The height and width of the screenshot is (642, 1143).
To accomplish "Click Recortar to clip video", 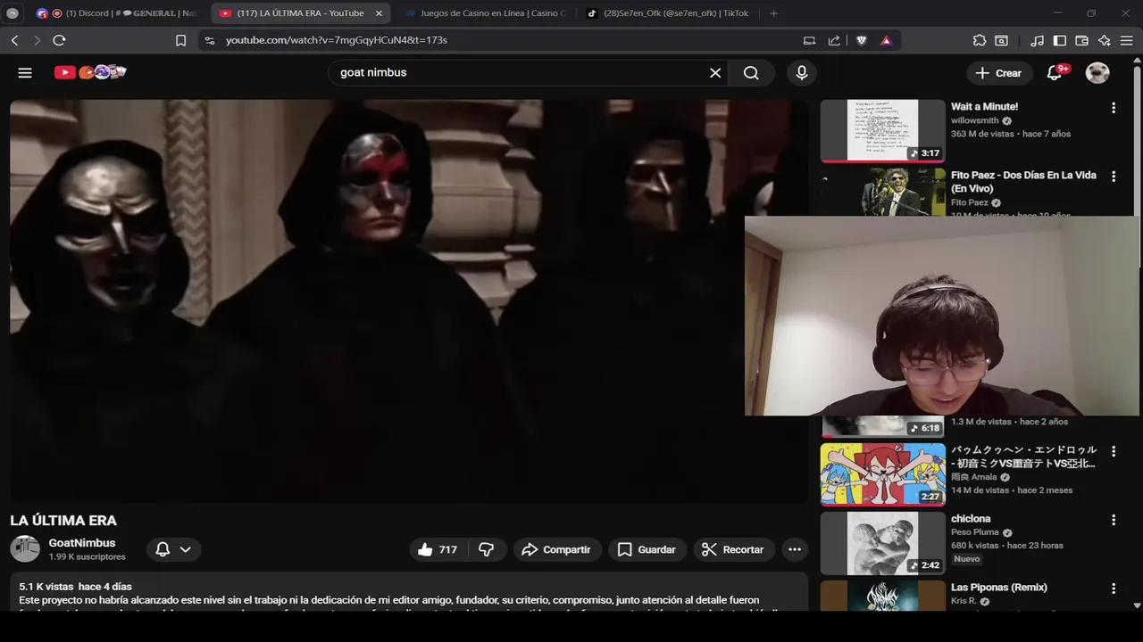I will tap(733, 549).
